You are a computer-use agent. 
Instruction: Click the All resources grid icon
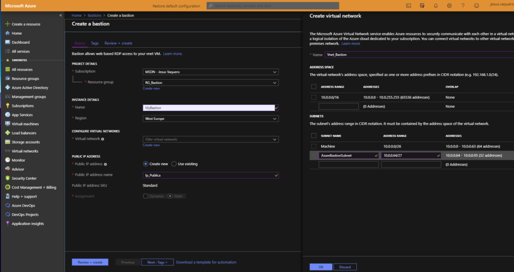pyautogui.click(x=8, y=69)
